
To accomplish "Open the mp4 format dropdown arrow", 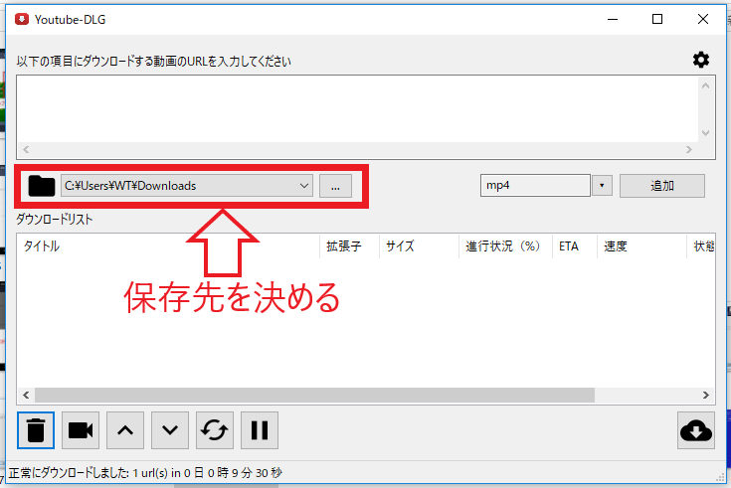I will pyautogui.click(x=602, y=186).
